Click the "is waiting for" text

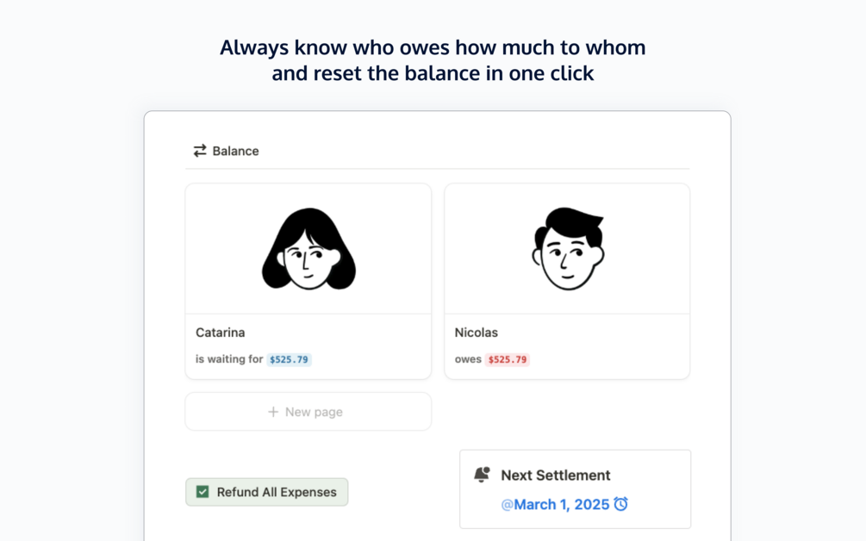point(229,359)
